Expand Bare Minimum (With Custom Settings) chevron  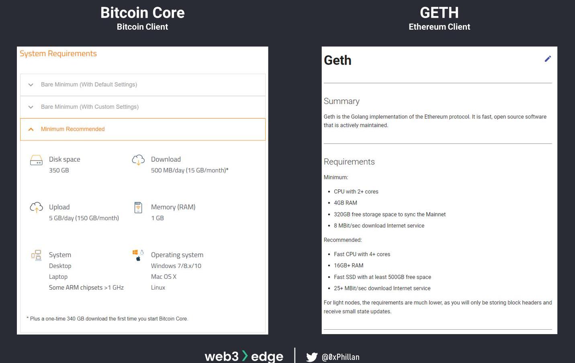(x=31, y=107)
